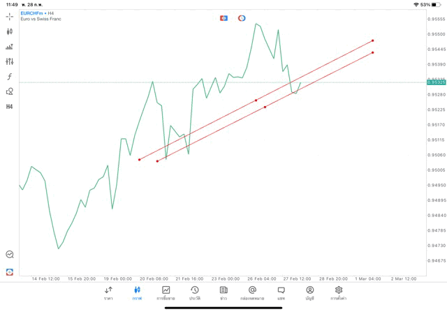Open the chat bubble icon at bottom left
This screenshot has width=447, height=312.
pyautogui.click(x=10, y=255)
